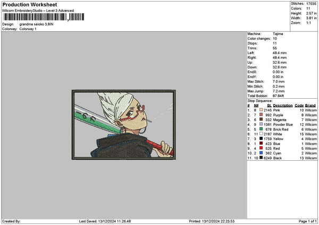Click the Purple row color swatch

(261, 115)
